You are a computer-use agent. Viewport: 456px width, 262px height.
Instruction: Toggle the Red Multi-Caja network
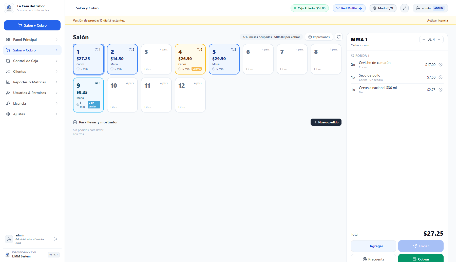[x=349, y=8]
